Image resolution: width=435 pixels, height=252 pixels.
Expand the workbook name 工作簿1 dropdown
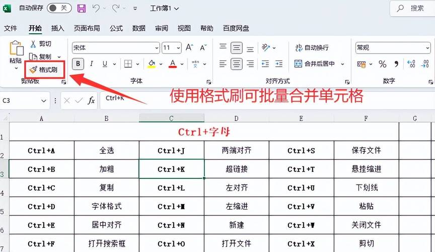[176, 9]
